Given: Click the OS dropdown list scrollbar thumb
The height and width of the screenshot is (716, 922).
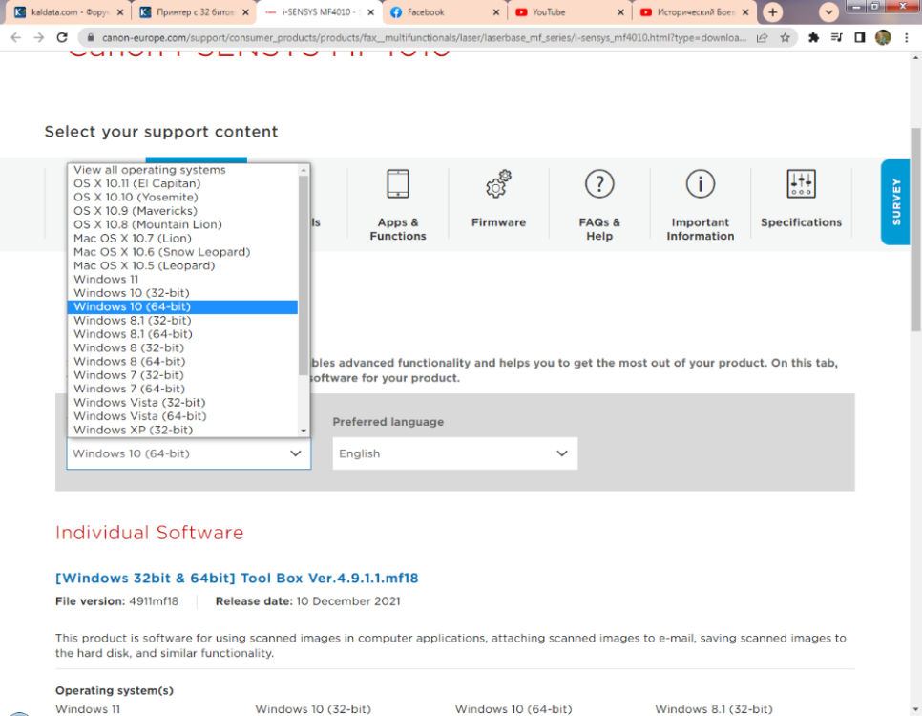Looking at the screenshot, I should [304, 275].
